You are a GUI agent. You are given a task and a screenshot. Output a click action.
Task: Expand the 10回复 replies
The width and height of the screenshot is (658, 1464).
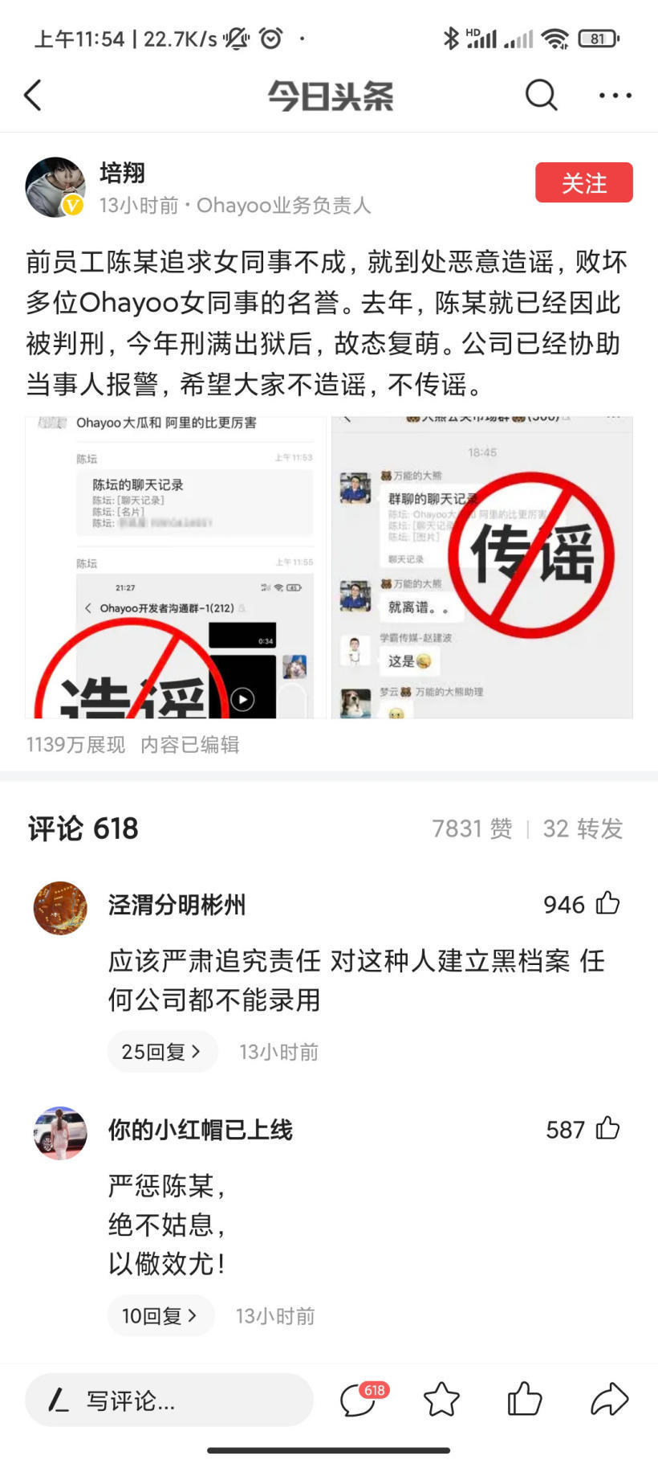tap(160, 1315)
